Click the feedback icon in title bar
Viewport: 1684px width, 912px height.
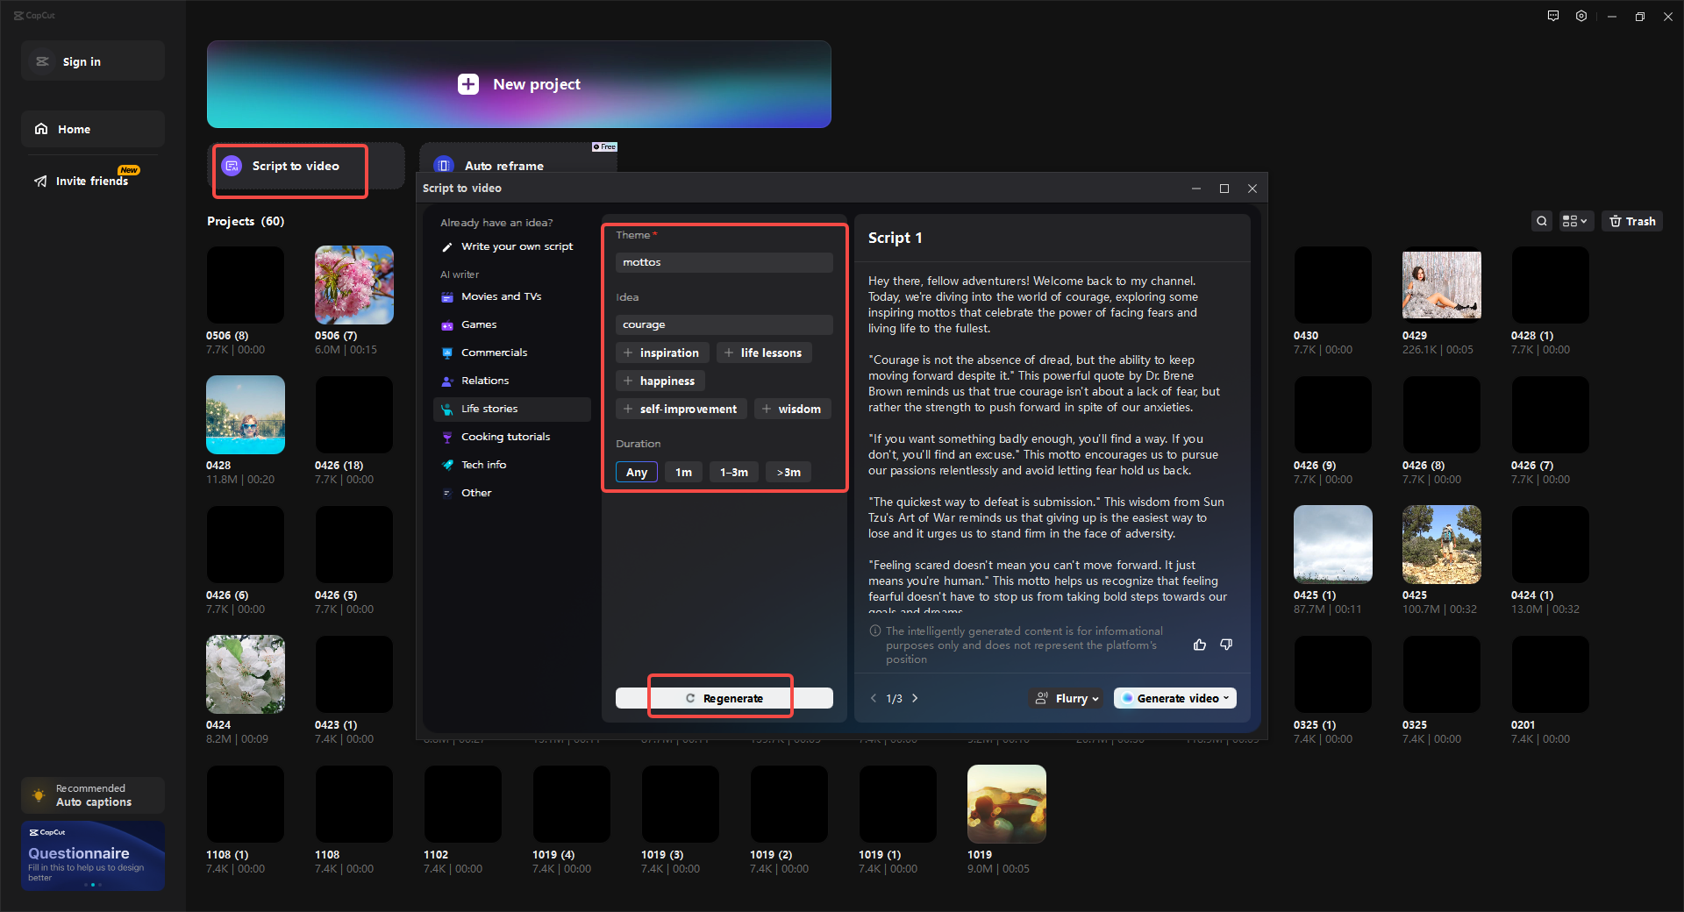(x=1553, y=16)
